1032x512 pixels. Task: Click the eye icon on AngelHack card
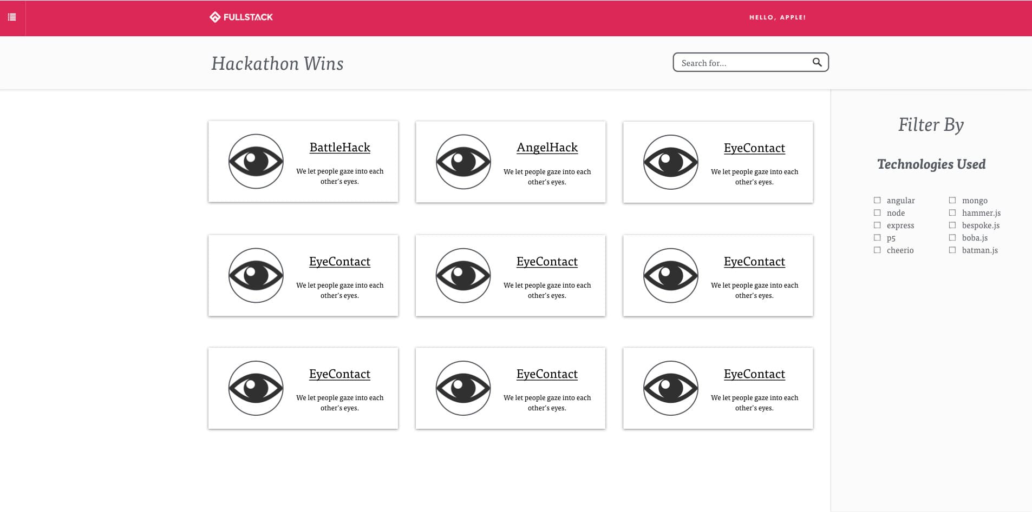click(x=463, y=162)
